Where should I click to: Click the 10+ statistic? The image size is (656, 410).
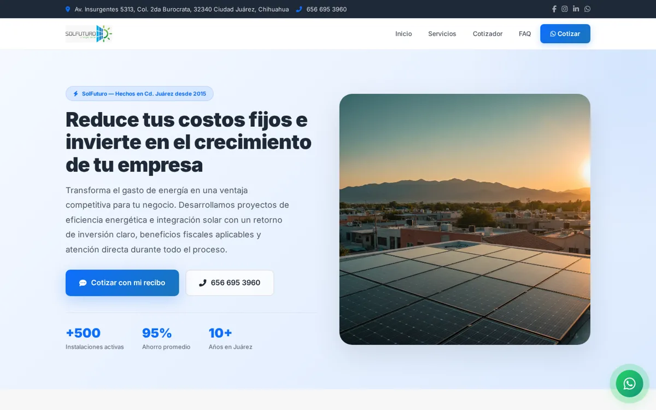coord(220,333)
